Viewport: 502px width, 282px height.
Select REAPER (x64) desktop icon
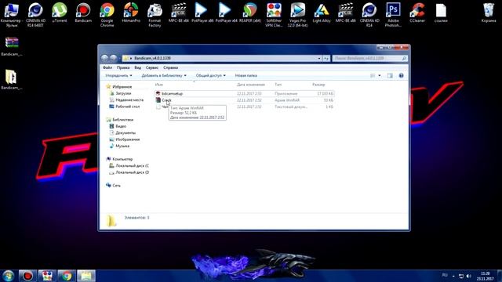point(250,13)
